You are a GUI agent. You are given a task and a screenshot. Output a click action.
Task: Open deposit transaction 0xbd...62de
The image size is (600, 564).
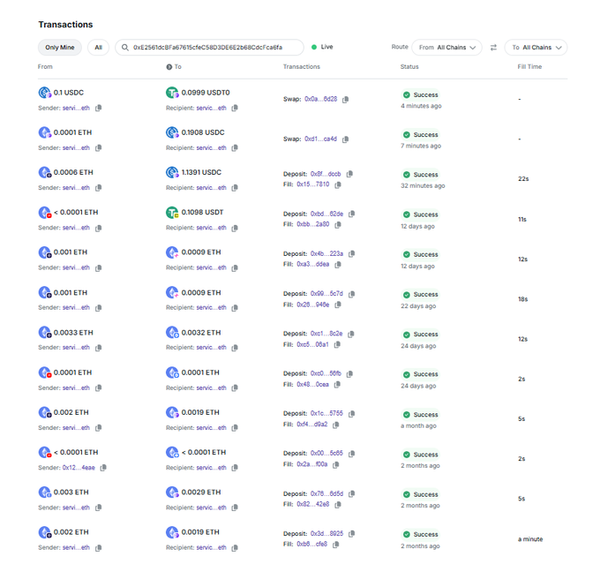pyautogui.click(x=326, y=214)
